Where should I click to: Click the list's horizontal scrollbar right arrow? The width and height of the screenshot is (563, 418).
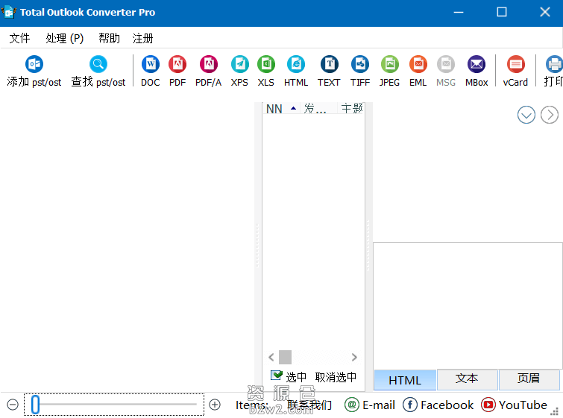(354, 358)
